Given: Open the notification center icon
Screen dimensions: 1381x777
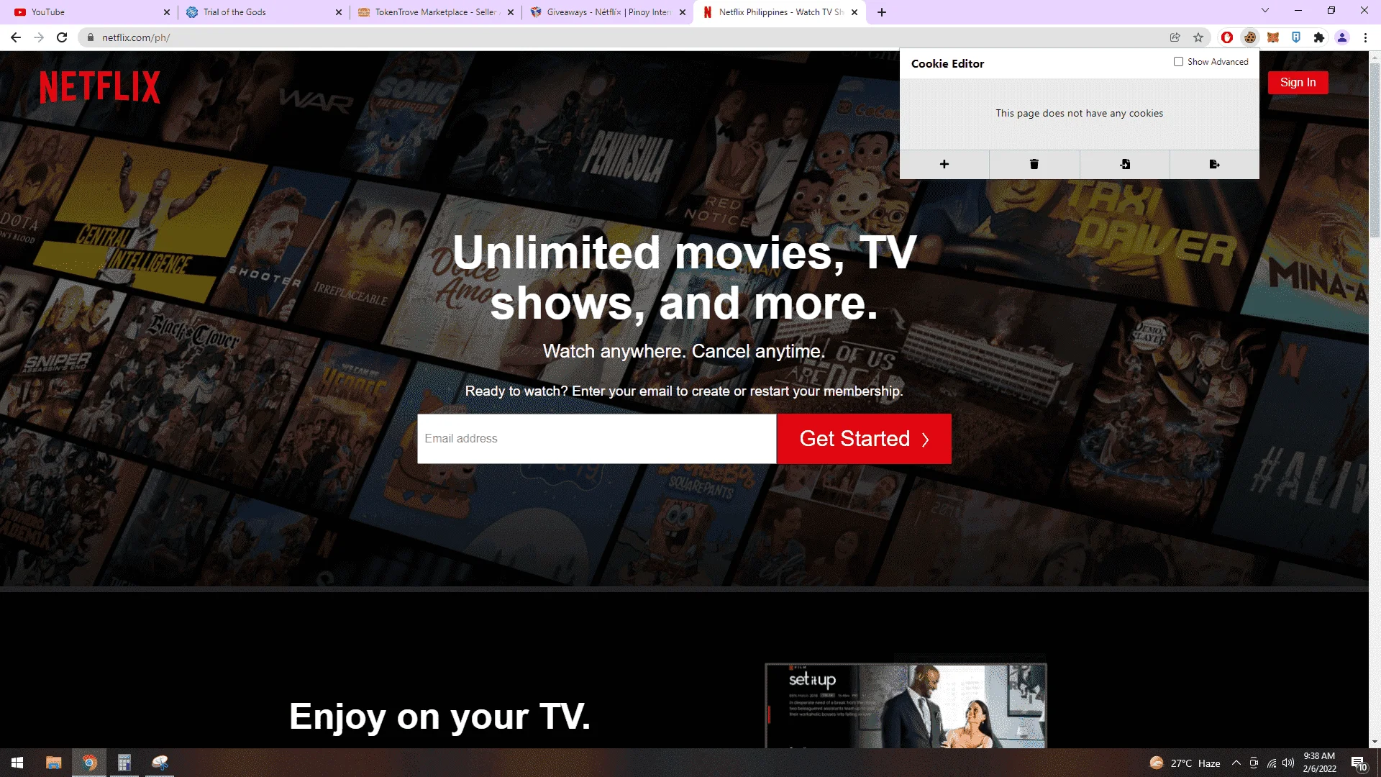Looking at the screenshot, I should point(1359,763).
